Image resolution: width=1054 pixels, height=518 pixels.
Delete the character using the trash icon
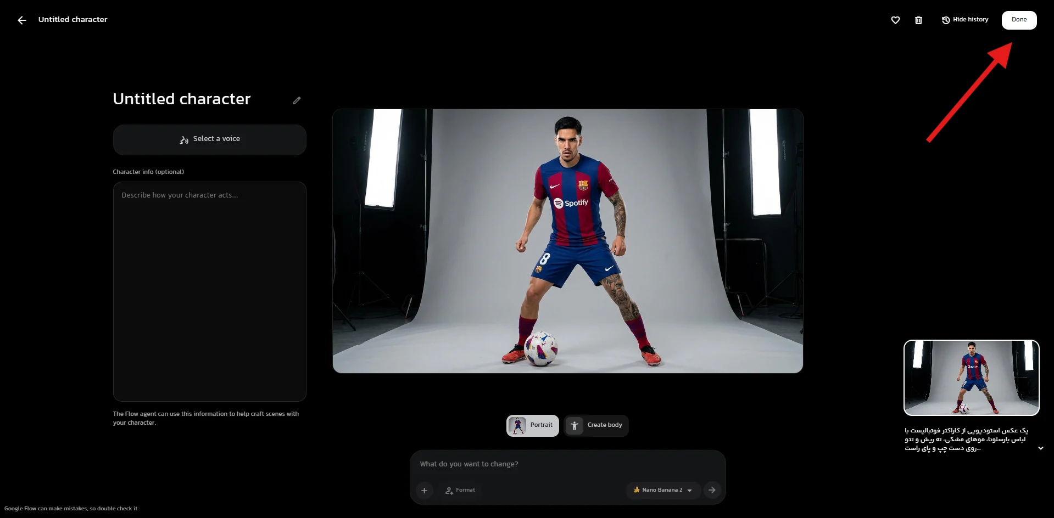pos(918,20)
